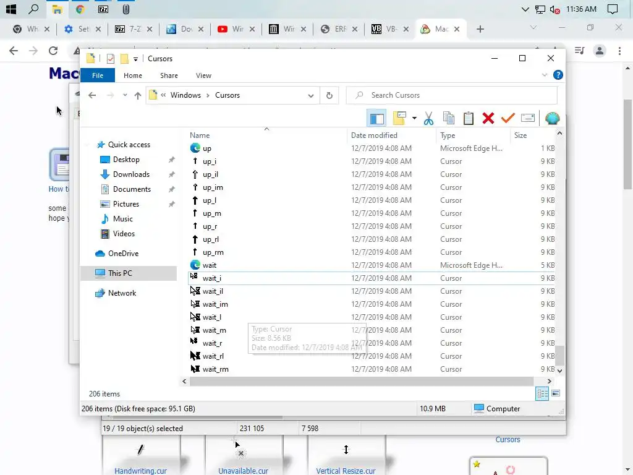Click the Vertical Resize.cur link

point(346,471)
